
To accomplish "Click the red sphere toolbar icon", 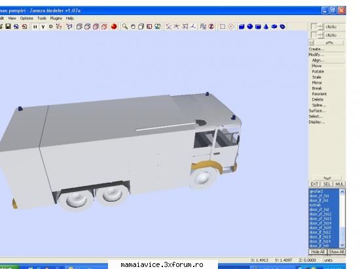I will click(114, 27).
